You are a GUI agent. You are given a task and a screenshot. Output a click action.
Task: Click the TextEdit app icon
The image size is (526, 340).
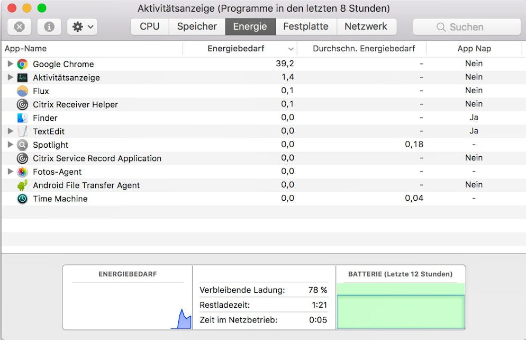[22, 131]
